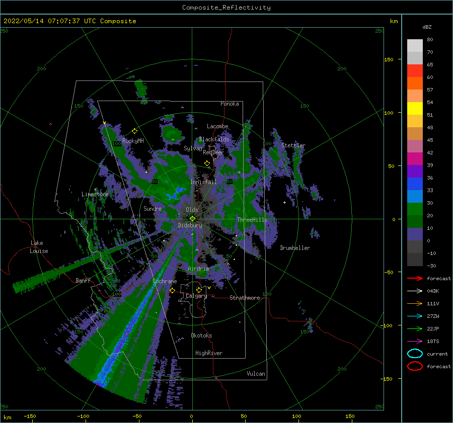
Task: Click the purple 36–39 dBZ swatch
Action: click(415, 172)
